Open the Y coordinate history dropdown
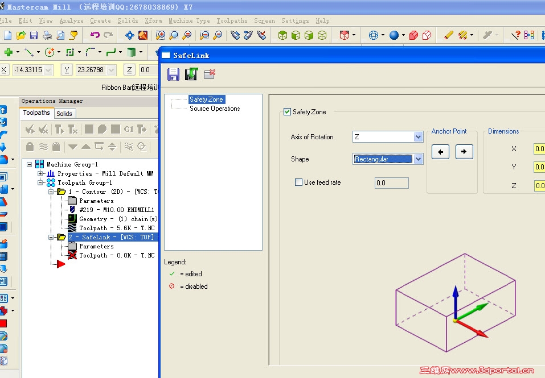 point(111,70)
